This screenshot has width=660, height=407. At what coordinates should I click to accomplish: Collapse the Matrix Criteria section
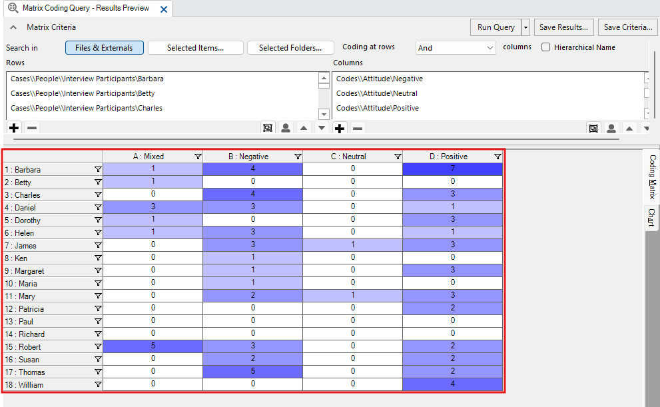point(13,27)
